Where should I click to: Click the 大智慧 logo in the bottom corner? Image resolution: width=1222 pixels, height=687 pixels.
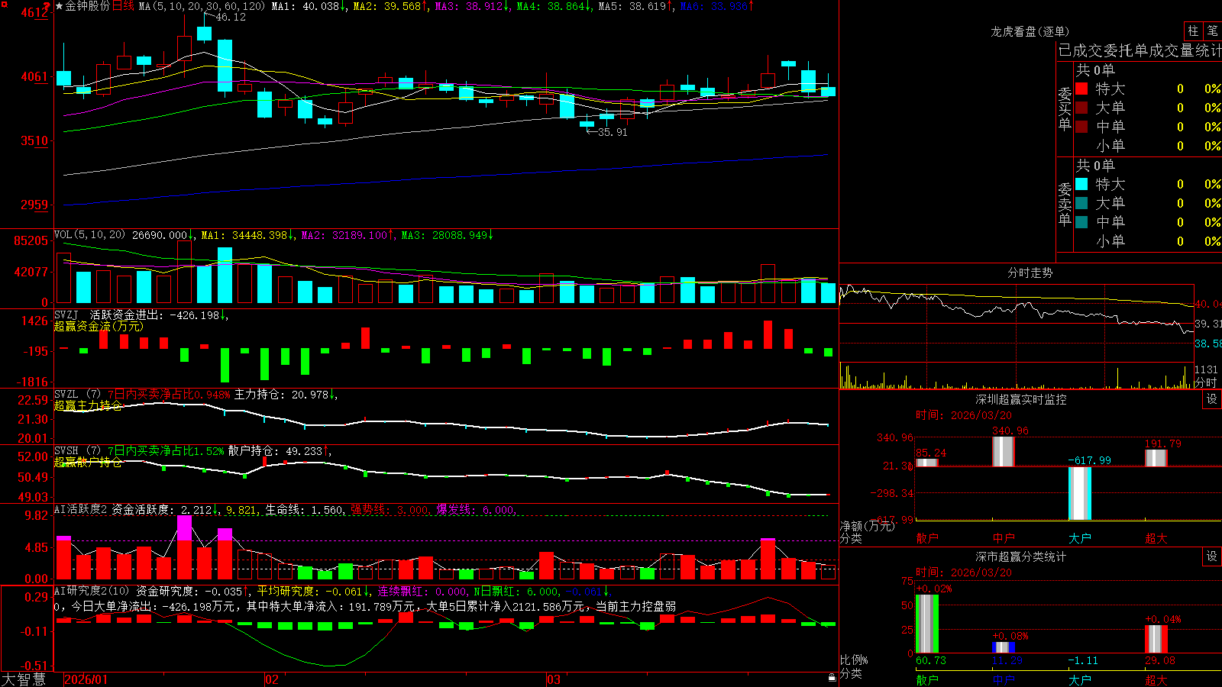[24, 679]
